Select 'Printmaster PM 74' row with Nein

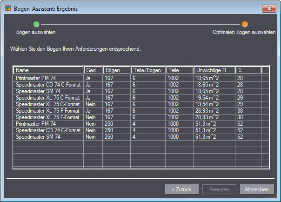pyautogui.click(x=141, y=124)
